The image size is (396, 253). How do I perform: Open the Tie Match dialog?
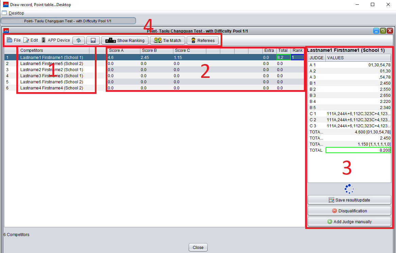[x=168, y=40]
